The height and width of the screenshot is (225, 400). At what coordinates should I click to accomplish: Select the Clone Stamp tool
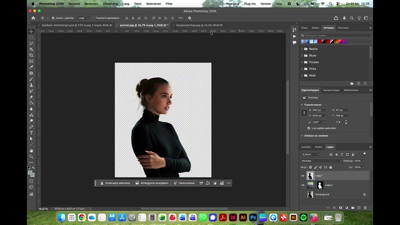[31, 85]
